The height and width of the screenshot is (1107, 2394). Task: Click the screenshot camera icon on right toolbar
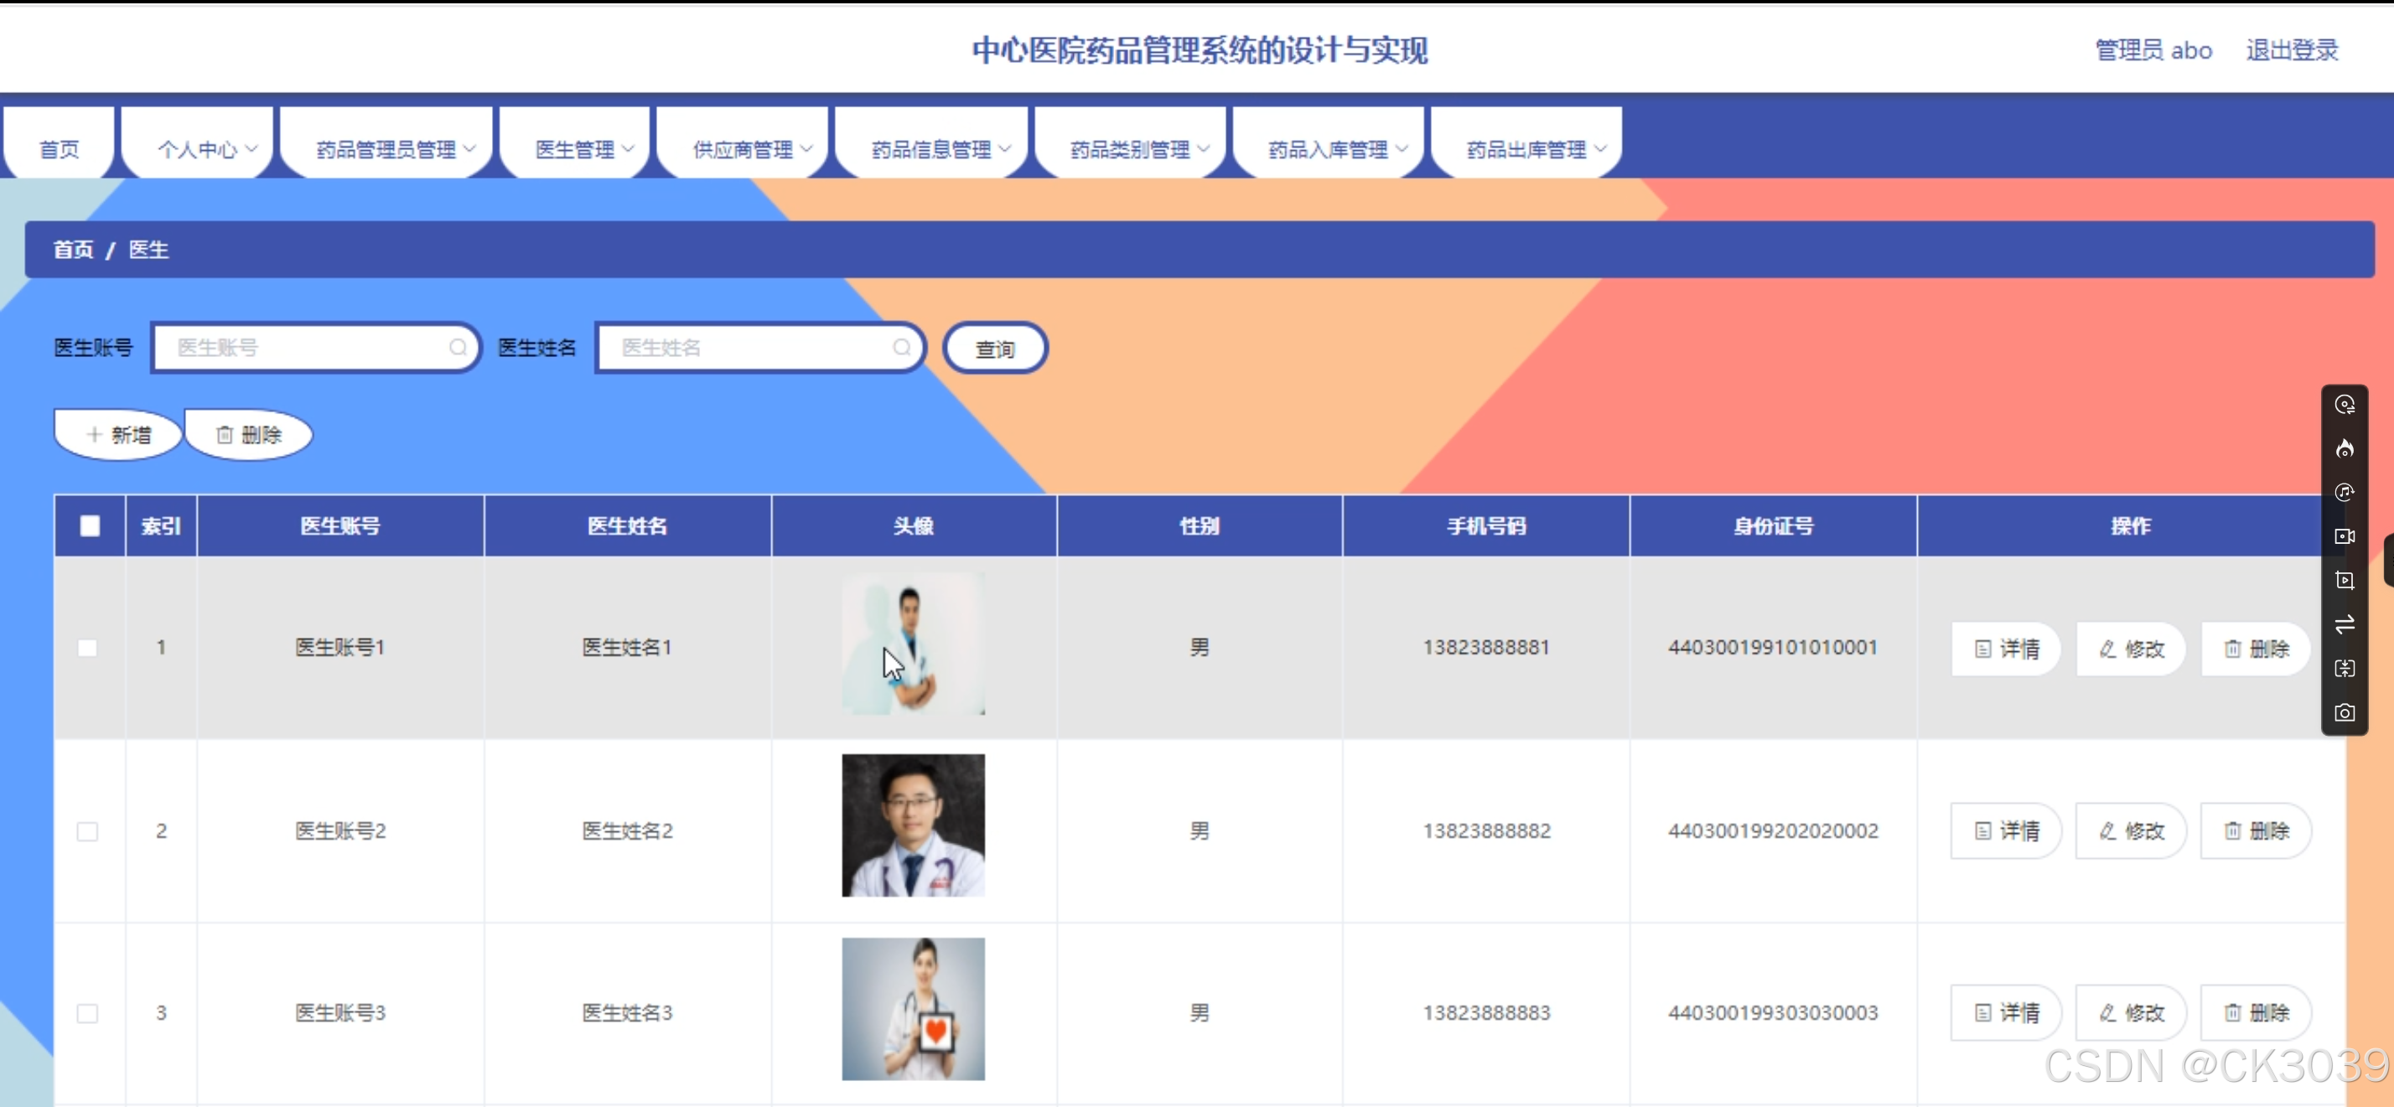point(2345,713)
